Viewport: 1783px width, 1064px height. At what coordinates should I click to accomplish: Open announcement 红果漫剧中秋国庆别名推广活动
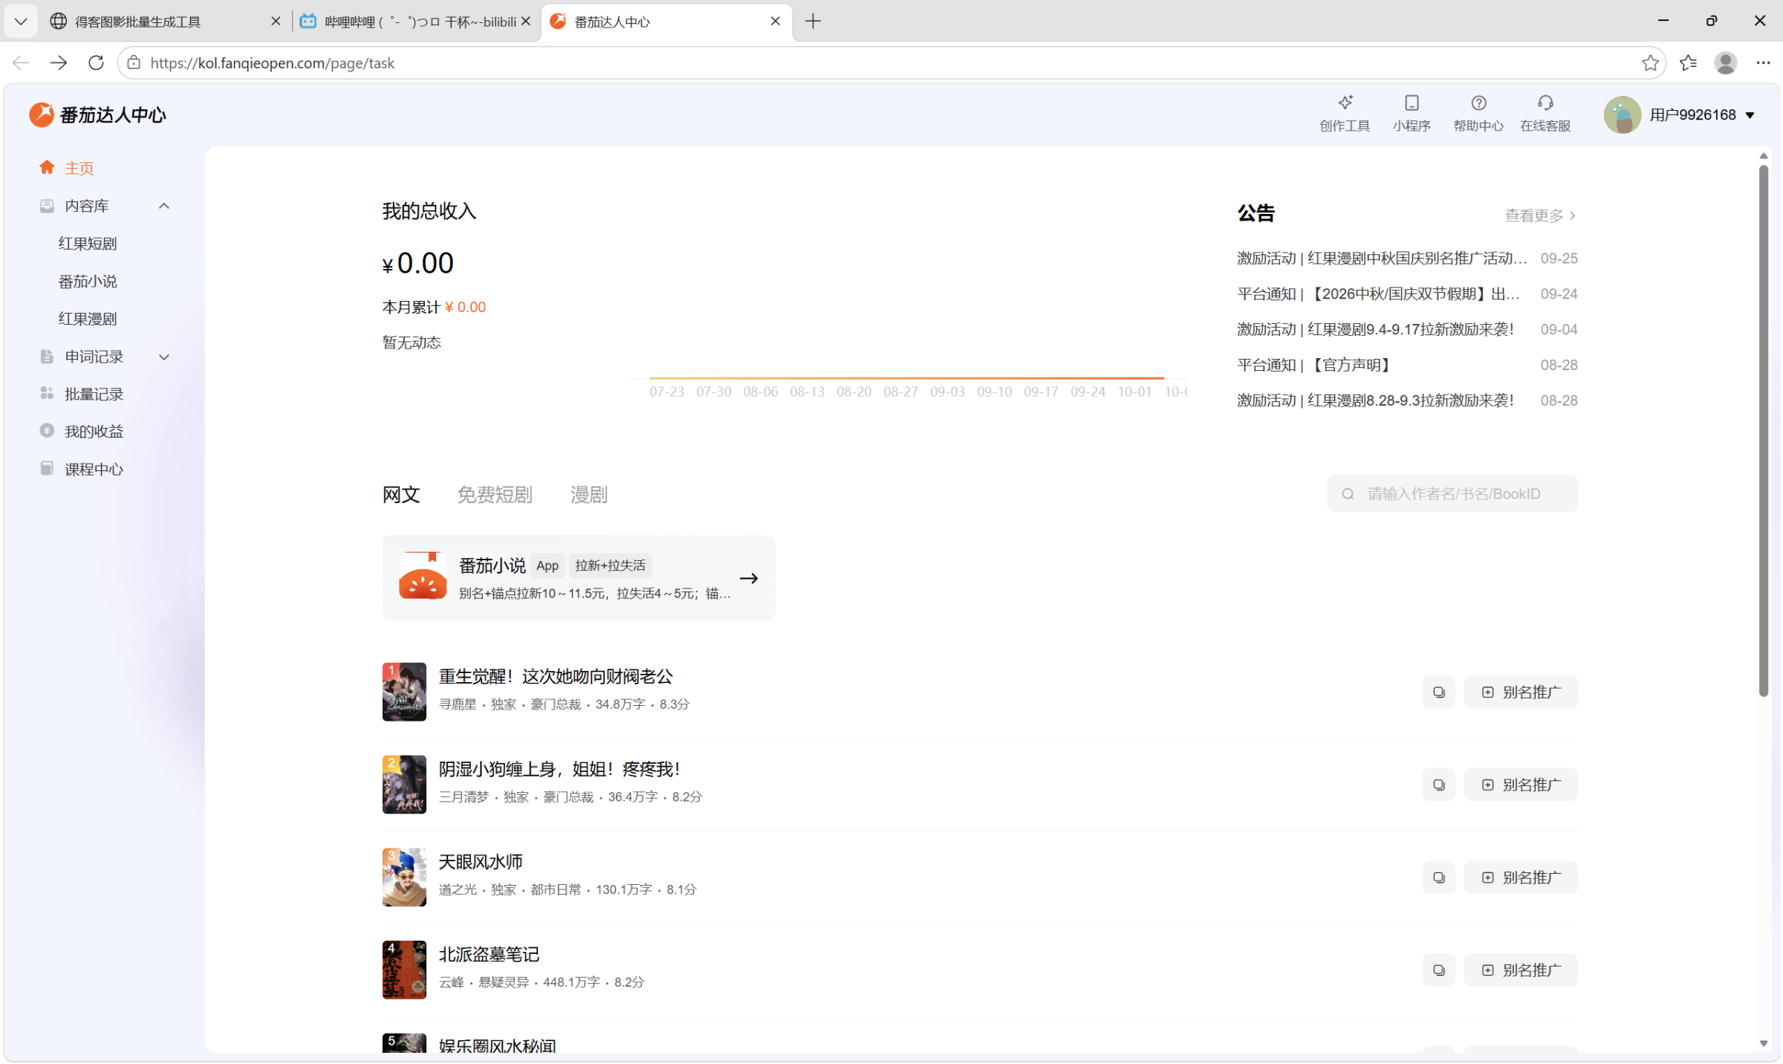pos(1381,258)
